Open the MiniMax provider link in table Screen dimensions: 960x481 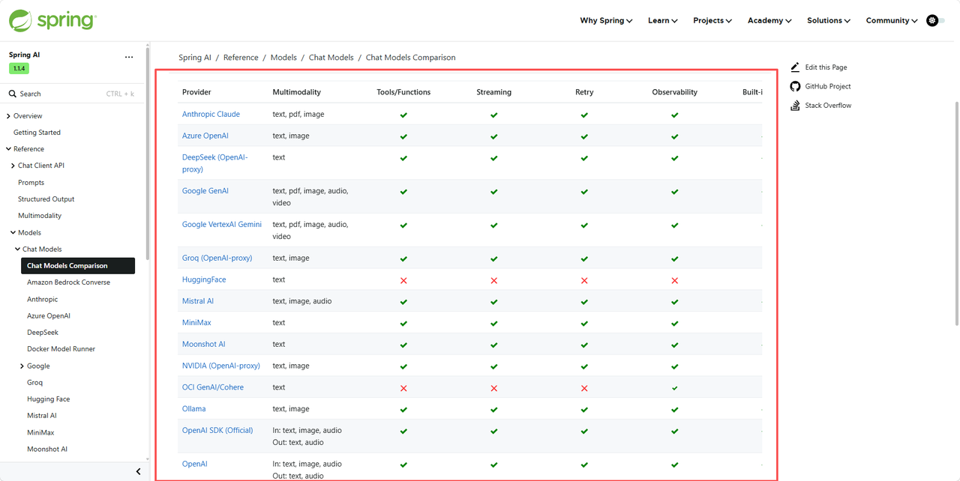coord(196,323)
